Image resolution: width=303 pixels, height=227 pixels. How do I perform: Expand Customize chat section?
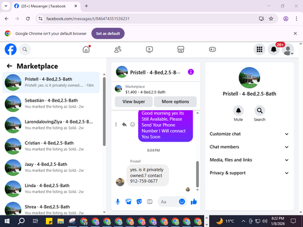[x=249, y=134]
